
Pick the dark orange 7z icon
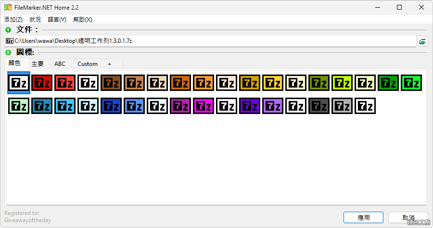pos(180,83)
